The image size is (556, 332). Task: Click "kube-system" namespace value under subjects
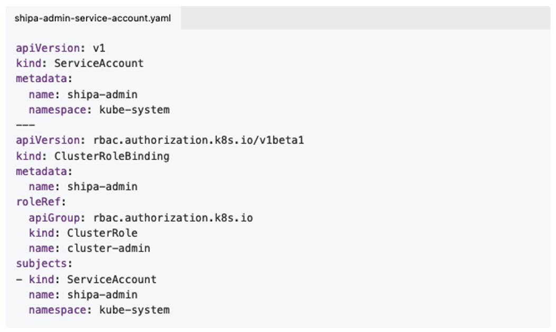coord(135,310)
